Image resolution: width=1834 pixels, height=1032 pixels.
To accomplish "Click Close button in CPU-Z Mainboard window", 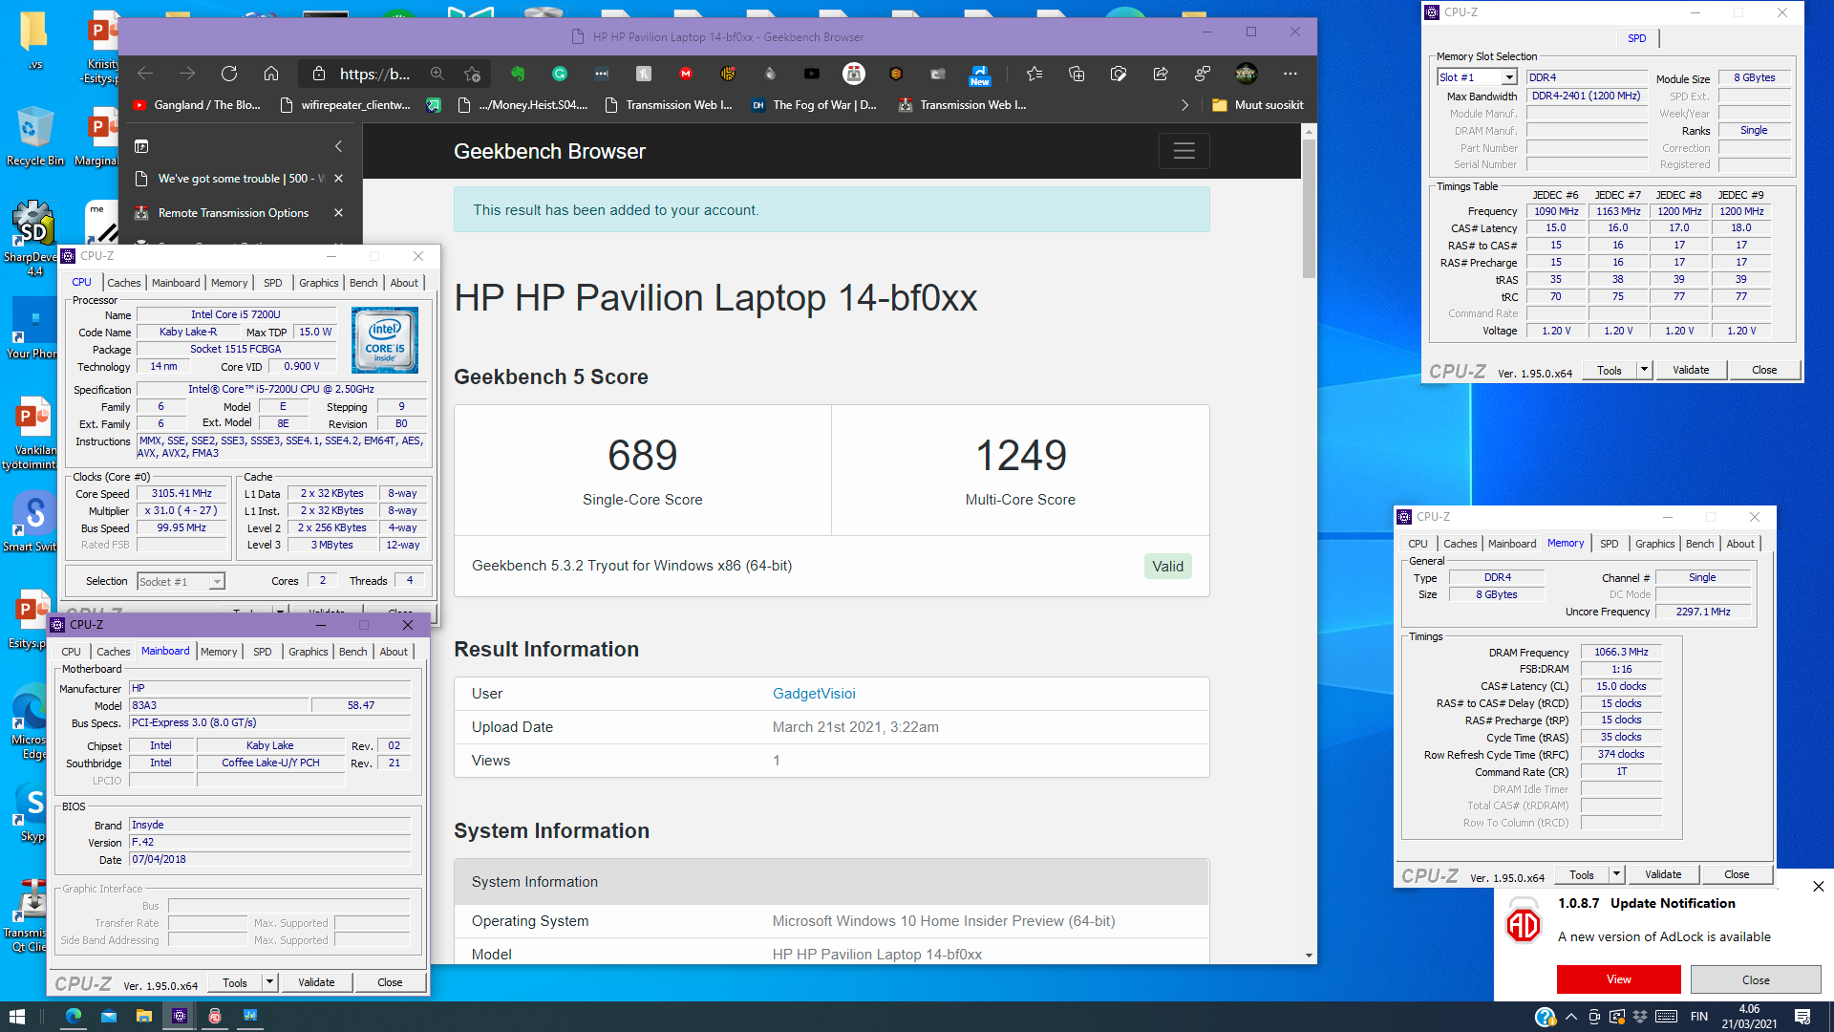I will tap(390, 982).
